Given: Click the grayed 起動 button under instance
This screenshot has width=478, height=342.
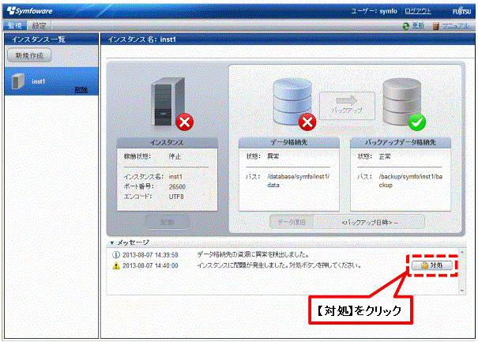Looking at the screenshot, I should coord(167,222).
